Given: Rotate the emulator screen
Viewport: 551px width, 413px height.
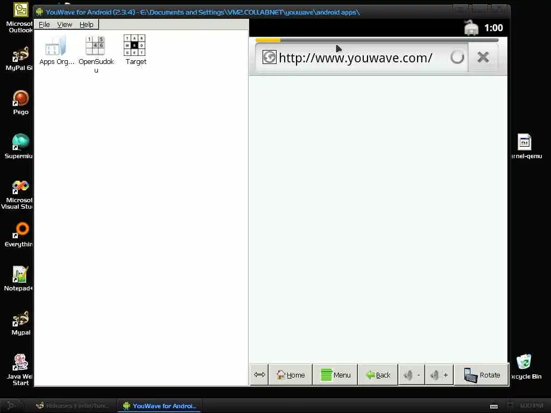Looking at the screenshot, I should pos(482,375).
